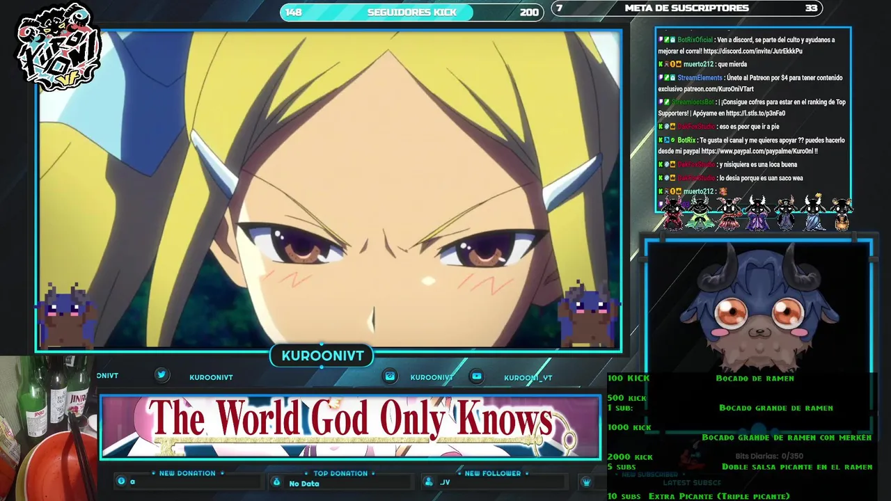Viewport: 891px width, 501px height.
Task: Click the KUROONIVT name badge under the video
Action: [x=322, y=356]
